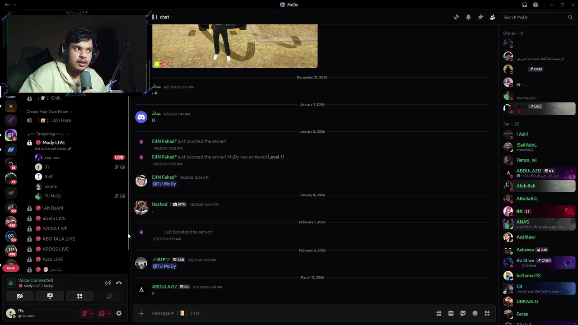Click the plus attach button in message box
Screen dimensions: 578x325
pyautogui.click(x=141, y=313)
